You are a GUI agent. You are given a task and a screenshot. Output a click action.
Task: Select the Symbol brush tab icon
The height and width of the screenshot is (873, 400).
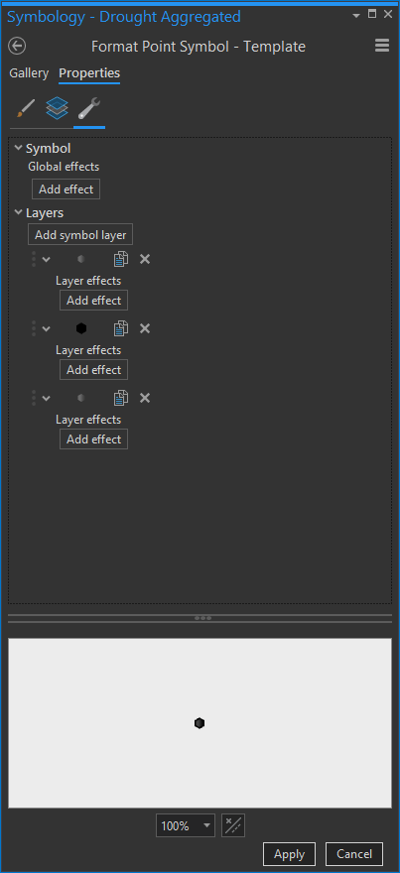[x=25, y=108]
